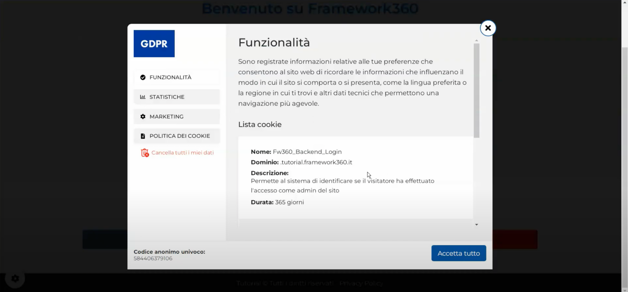The height and width of the screenshot is (292, 628).
Task: Click the X icon to dismiss the dialog
Action: pyautogui.click(x=488, y=28)
